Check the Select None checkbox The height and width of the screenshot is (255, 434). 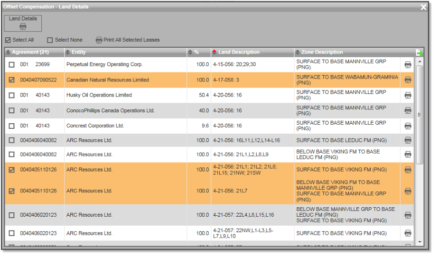click(x=50, y=40)
